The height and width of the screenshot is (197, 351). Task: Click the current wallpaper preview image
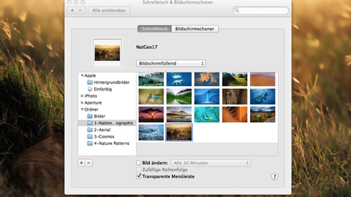point(107,53)
